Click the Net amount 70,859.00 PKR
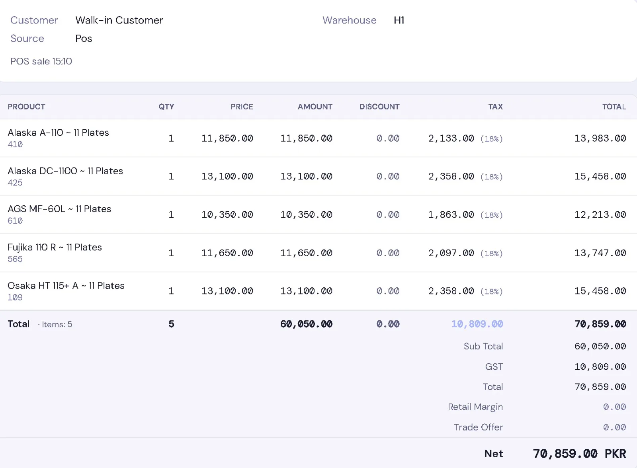This screenshot has width=637, height=468. point(580,454)
